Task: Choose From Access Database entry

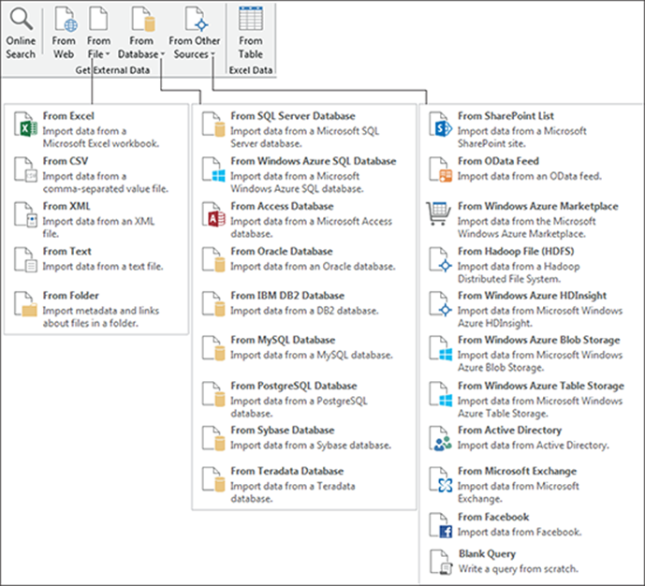Action: pyautogui.click(x=303, y=220)
